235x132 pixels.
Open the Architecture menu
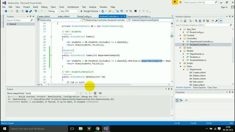point(73,7)
